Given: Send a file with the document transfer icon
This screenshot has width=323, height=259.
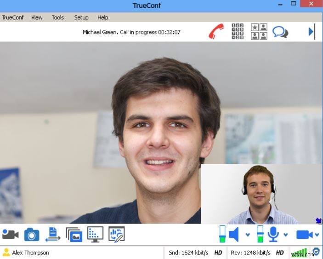Looking at the screenshot, I should [x=53, y=235].
